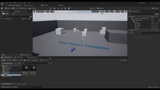
Task: Open the Build menu
Action: [x=24, y=3]
